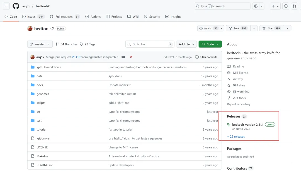Open commit hash dd57059
Viewport: 301px width, 171px height.
[169, 57]
